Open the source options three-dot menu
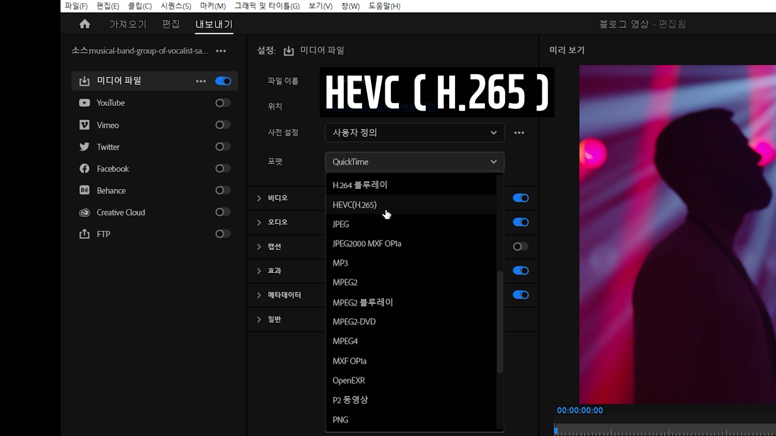The width and height of the screenshot is (776, 436). click(221, 51)
